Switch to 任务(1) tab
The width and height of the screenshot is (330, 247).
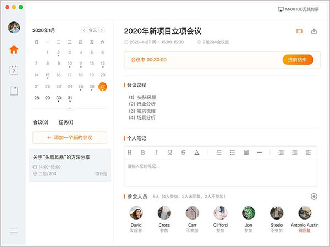coord(66,122)
